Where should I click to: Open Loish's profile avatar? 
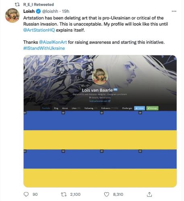[12, 15]
